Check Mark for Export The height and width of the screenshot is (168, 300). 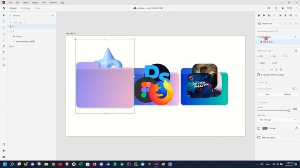(x=259, y=138)
